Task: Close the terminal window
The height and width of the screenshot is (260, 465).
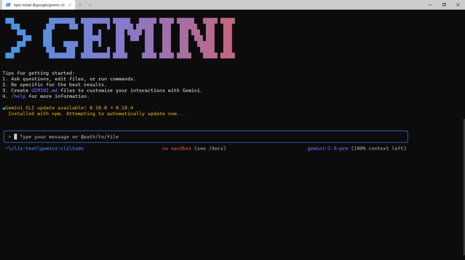Action: (x=458, y=5)
